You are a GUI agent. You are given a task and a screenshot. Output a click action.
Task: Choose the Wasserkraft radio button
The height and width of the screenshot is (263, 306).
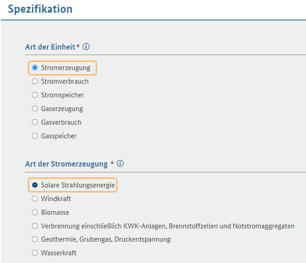35,253
